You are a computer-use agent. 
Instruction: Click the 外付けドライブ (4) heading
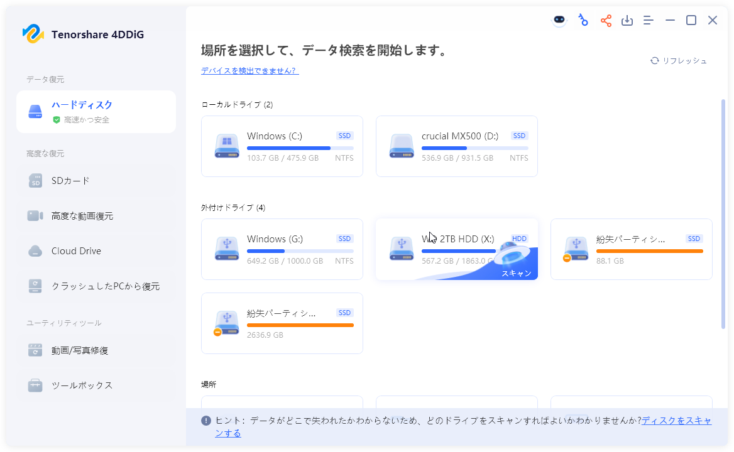[233, 208]
